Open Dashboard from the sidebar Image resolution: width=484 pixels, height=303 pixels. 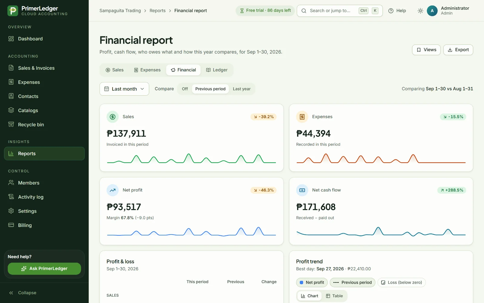[x=44, y=39]
